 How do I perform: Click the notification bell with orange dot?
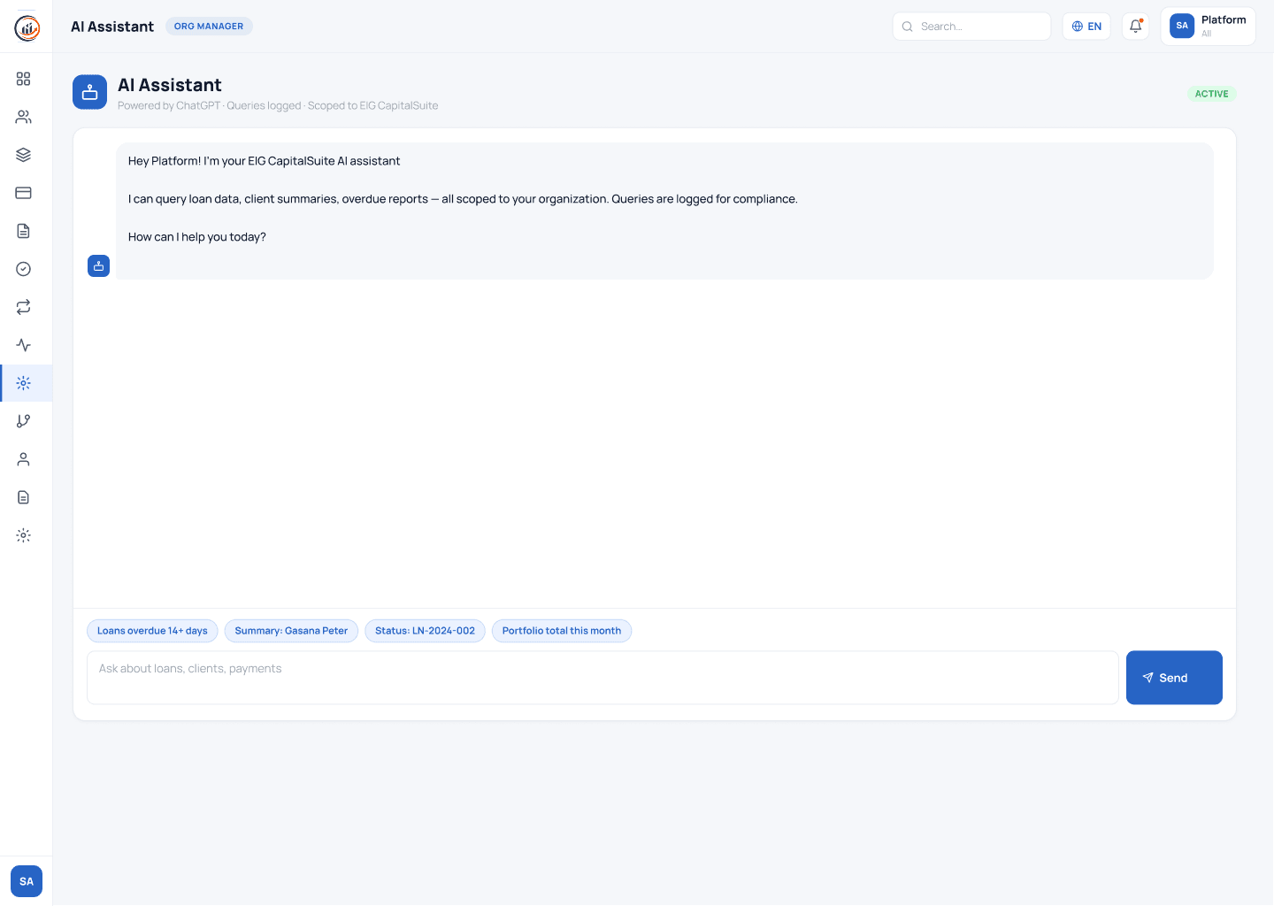1135,26
